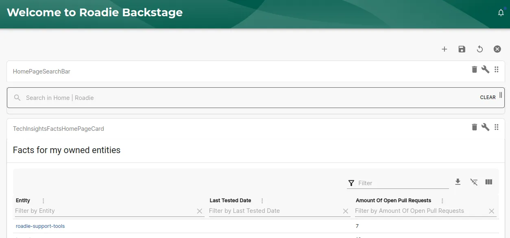This screenshot has width=510, height=238.
Task: Add a new widget to the homepage
Action: coord(444,49)
